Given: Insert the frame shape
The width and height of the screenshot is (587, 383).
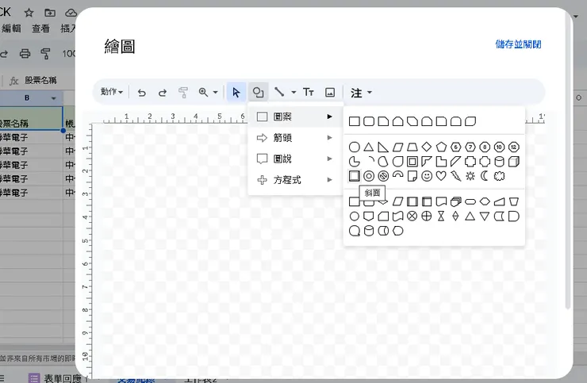Looking at the screenshot, I should [412, 162].
